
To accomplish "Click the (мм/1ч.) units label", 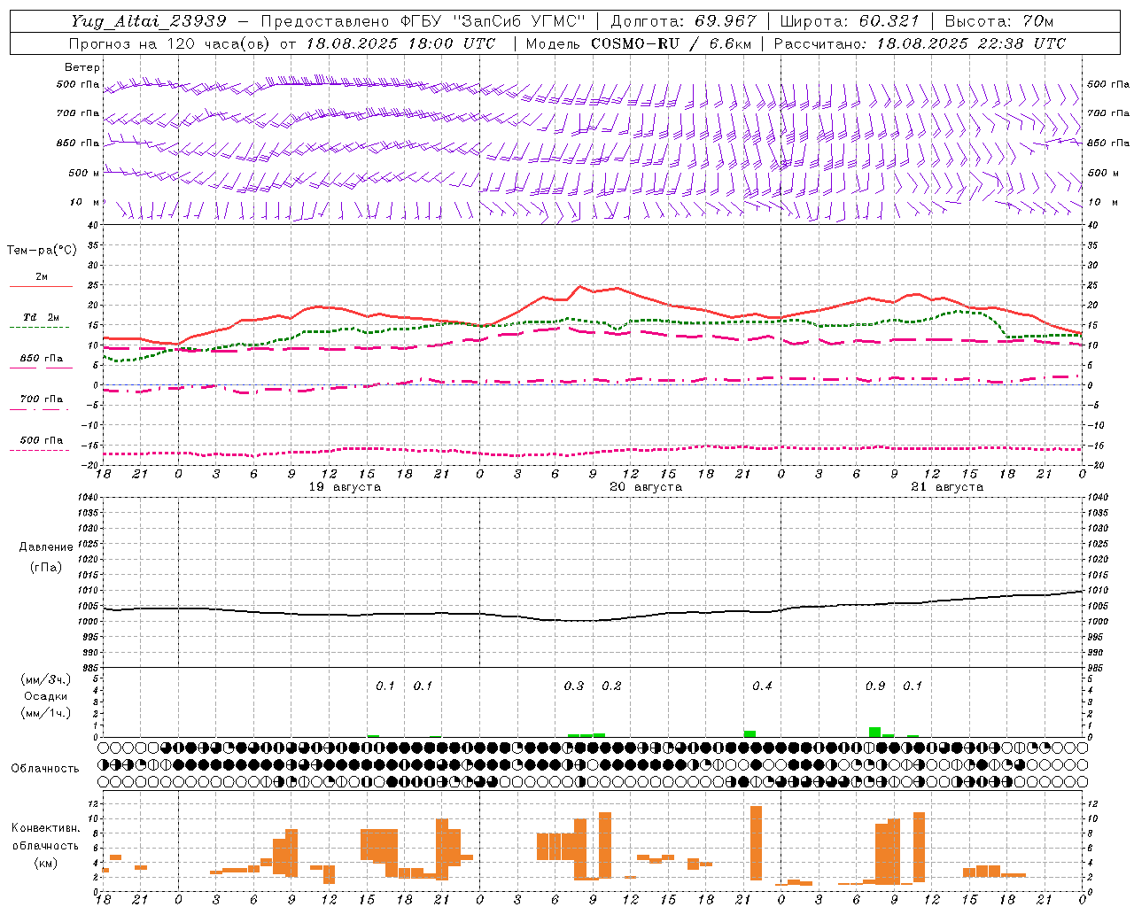I will tap(45, 713).
